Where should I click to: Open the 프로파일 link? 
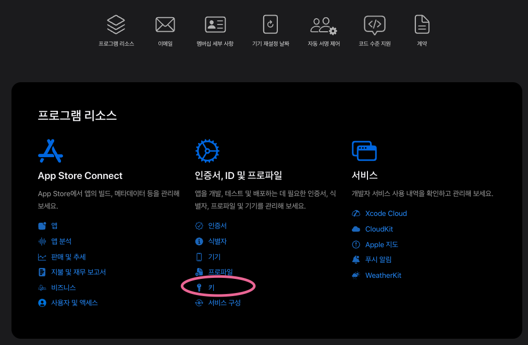pos(220,272)
